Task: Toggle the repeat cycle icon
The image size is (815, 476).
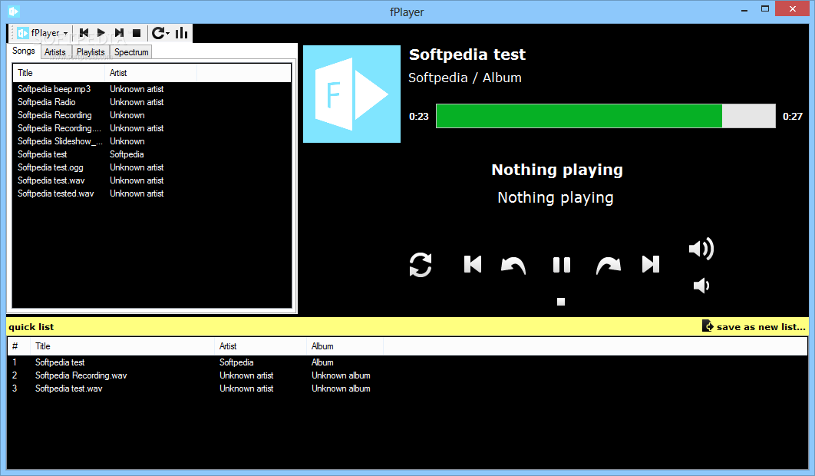Action: [x=421, y=265]
